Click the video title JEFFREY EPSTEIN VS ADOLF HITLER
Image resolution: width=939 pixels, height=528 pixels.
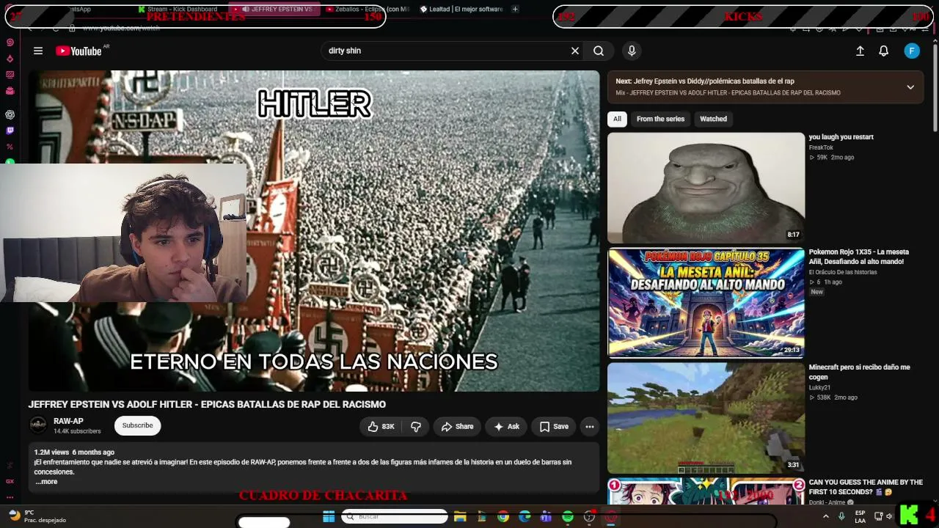pos(207,404)
